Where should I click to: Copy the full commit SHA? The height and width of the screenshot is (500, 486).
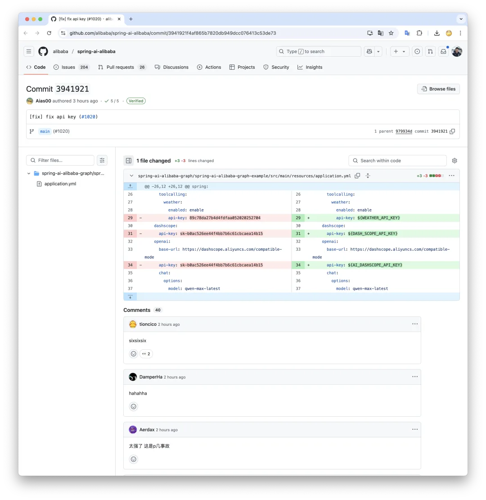pyautogui.click(x=452, y=131)
